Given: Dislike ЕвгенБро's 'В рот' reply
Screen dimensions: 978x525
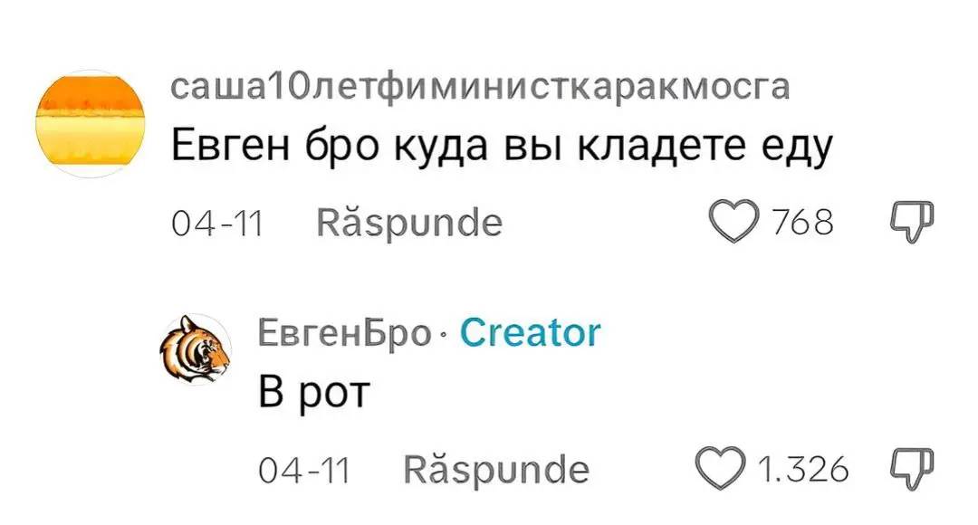Looking at the screenshot, I should [x=911, y=468].
